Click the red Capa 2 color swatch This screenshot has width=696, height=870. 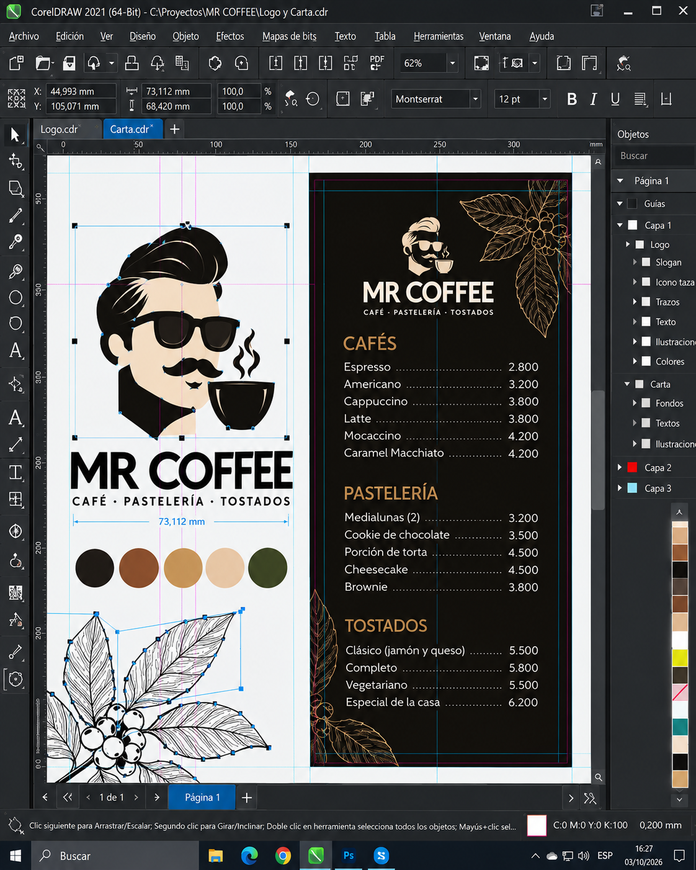pos(633,467)
